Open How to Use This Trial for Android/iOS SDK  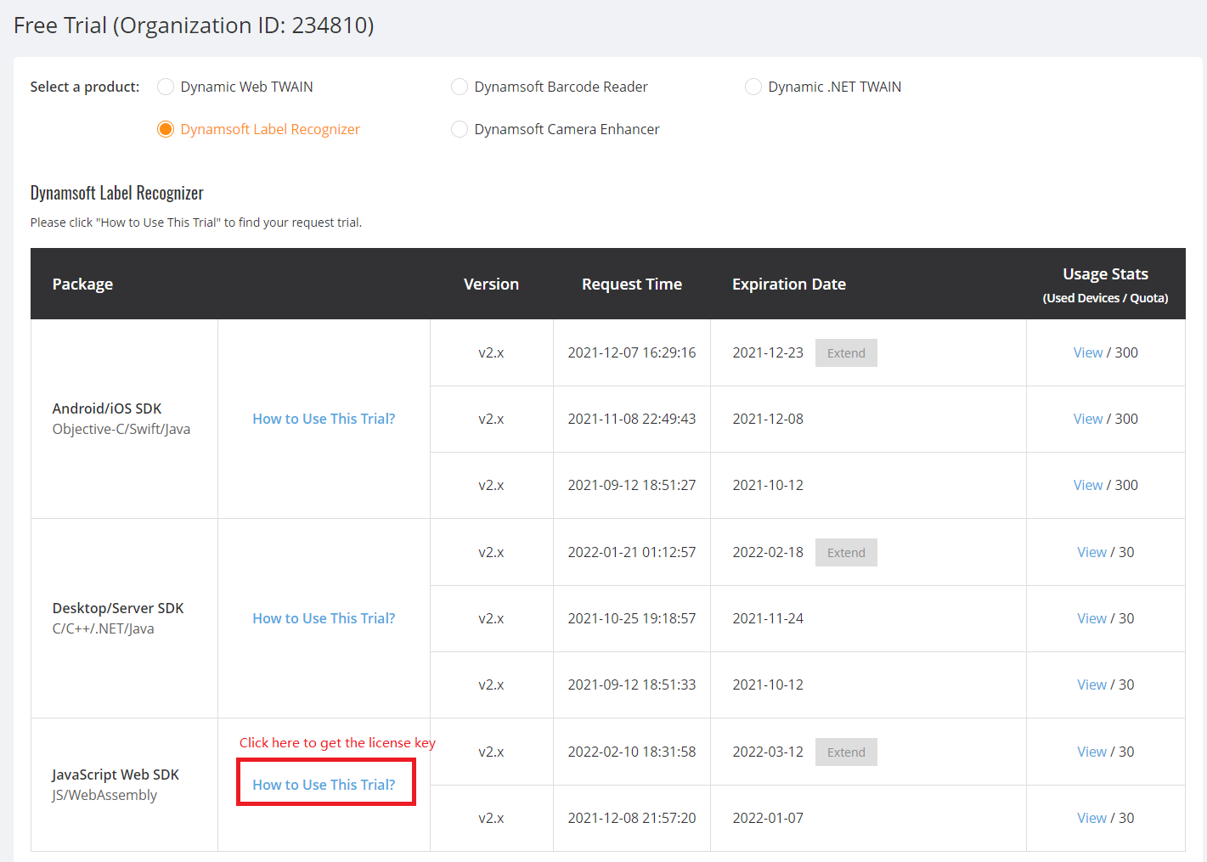(x=324, y=419)
